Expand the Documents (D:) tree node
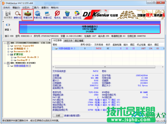The image size is (167, 124). (x=8, y=52)
